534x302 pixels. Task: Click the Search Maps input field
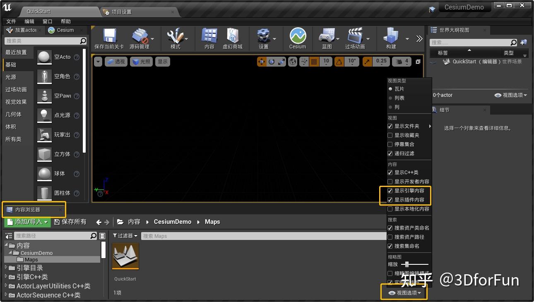(x=264, y=236)
